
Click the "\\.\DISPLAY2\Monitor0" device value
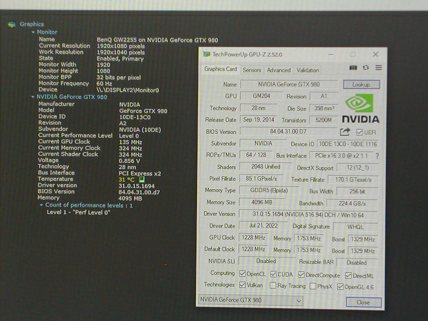pyautogui.click(x=128, y=90)
